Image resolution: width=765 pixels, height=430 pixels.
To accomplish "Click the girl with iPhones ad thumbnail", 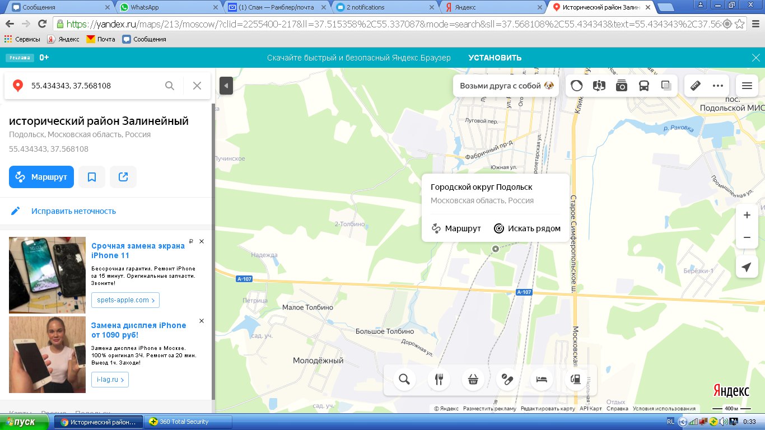I will (x=47, y=354).
